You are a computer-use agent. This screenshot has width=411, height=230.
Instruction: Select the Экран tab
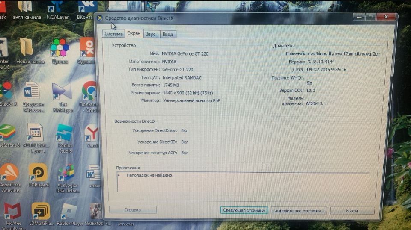(x=134, y=33)
